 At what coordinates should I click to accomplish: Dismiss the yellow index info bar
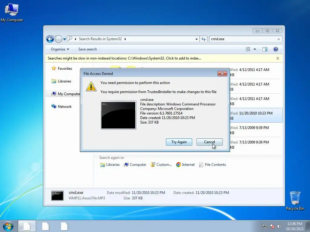[278, 58]
